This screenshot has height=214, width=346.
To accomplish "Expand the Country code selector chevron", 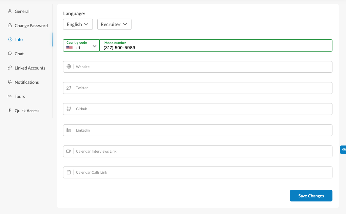I will tap(95, 46).
